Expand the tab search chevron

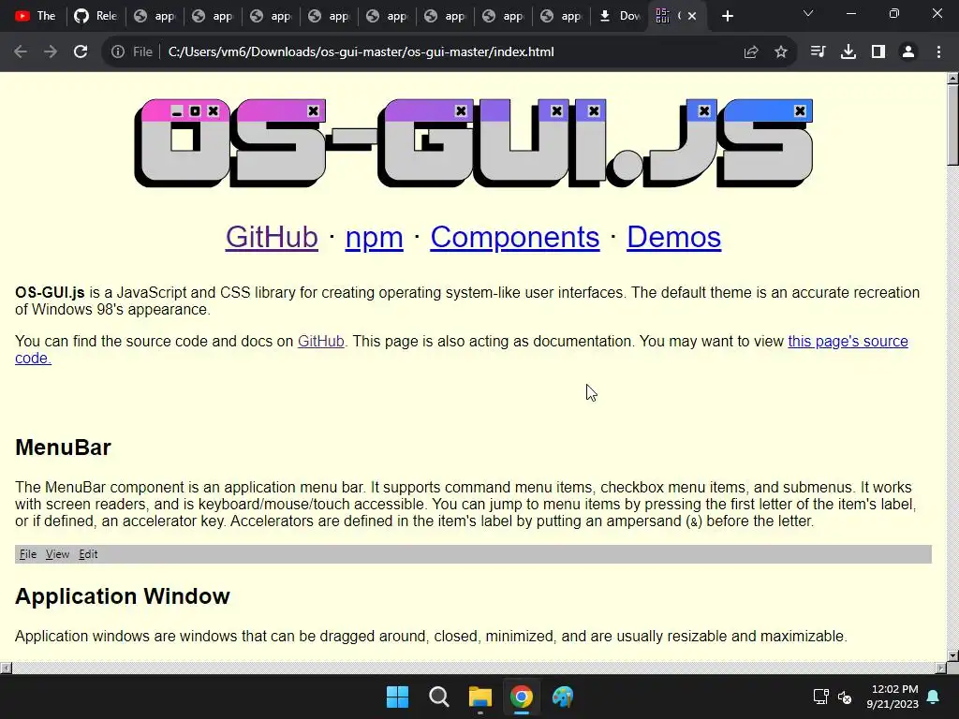[x=808, y=13]
